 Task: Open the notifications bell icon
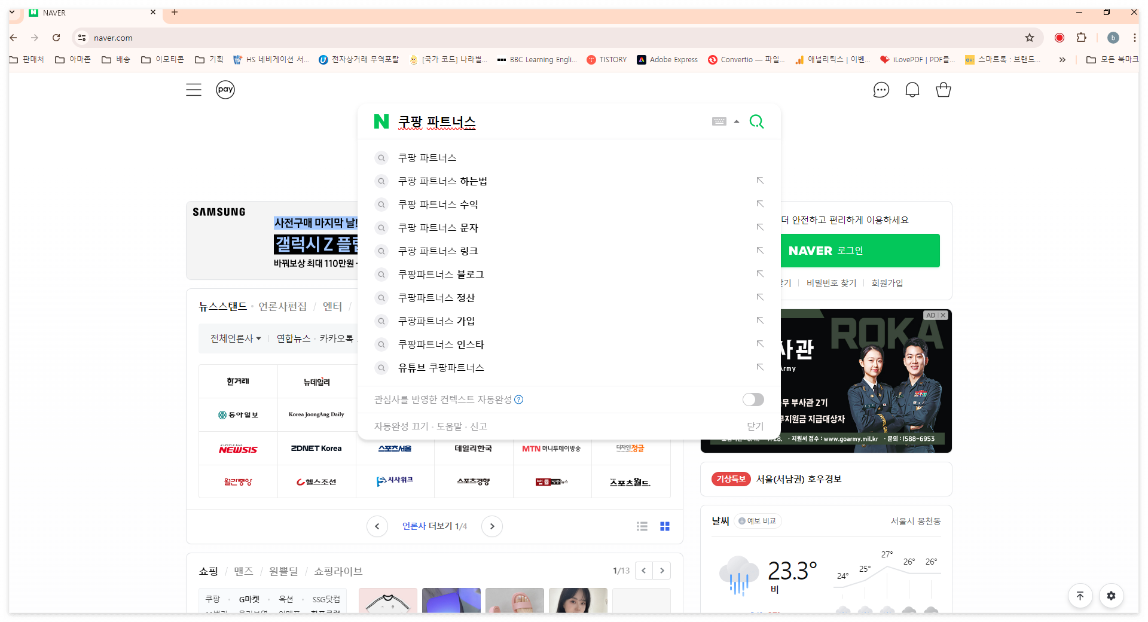912,90
